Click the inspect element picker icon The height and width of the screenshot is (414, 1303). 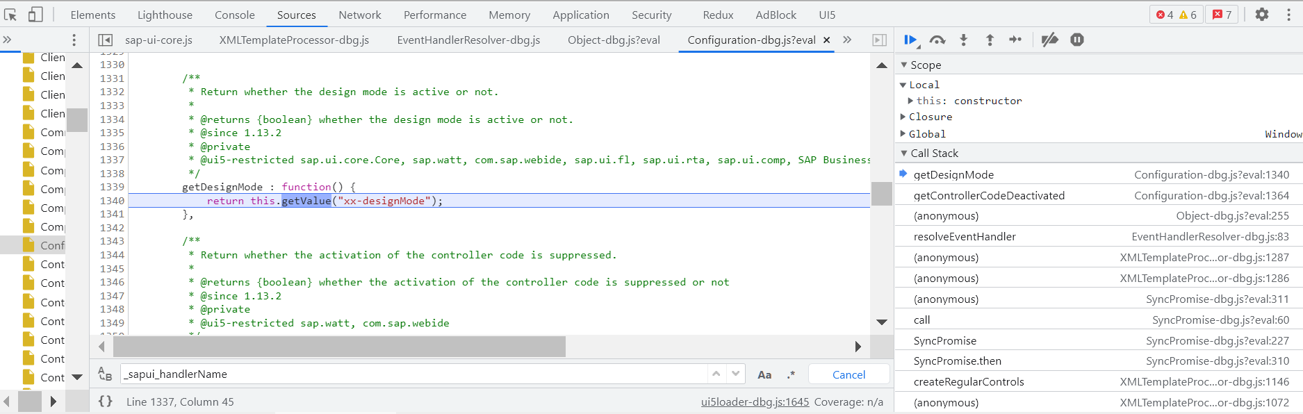(x=10, y=15)
